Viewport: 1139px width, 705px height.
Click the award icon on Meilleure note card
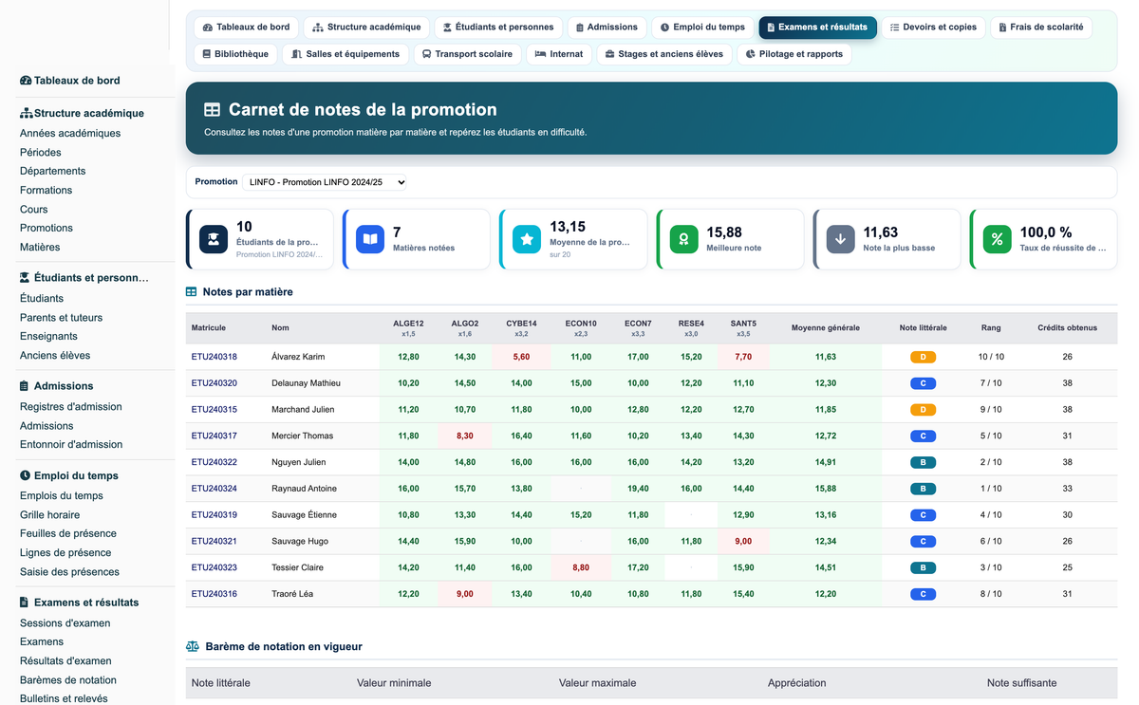click(x=683, y=239)
